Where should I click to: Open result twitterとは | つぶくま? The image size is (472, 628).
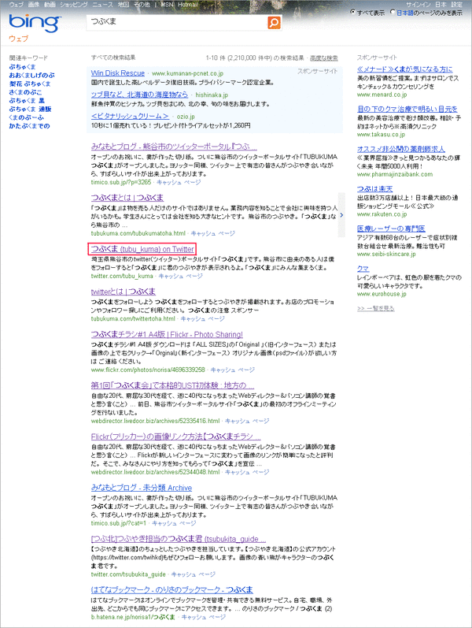pos(124,292)
